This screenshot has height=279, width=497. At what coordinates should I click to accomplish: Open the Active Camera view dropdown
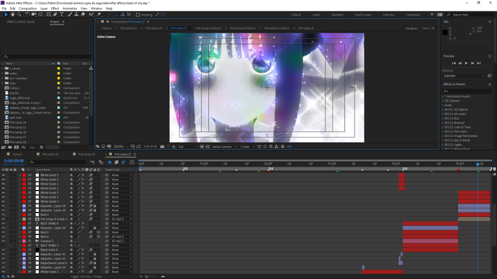225,147
